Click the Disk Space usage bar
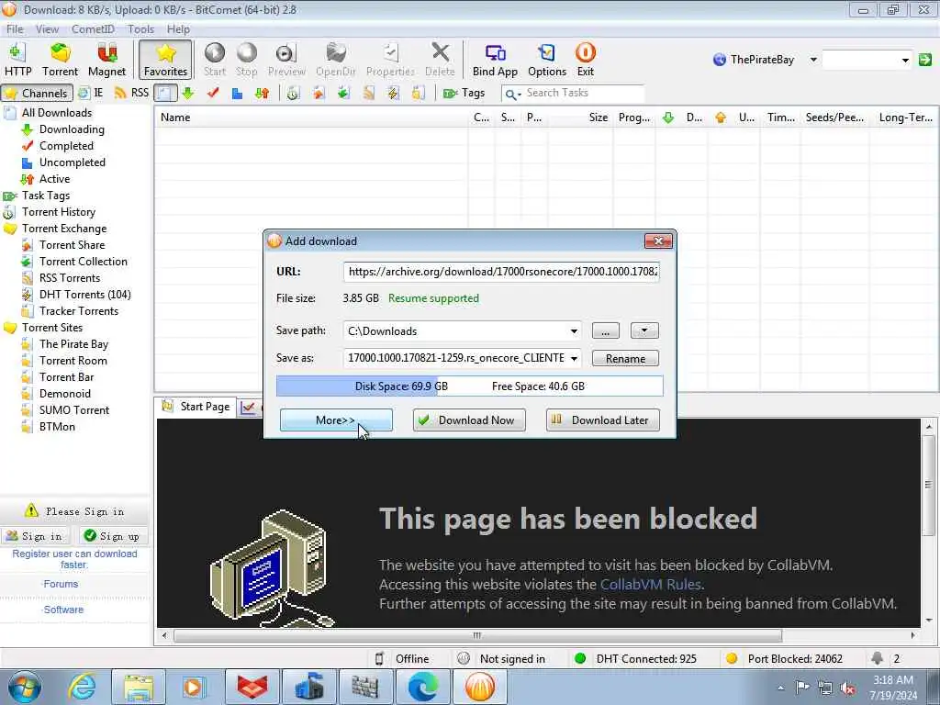Viewport: 940px width, 705px height. click(469, 386)
